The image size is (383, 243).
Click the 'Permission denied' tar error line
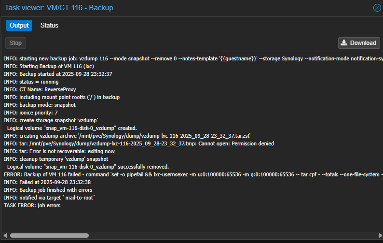coord(139,143)
